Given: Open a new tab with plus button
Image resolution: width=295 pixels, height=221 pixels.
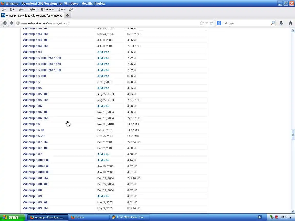Looking at the screenshot, I should [68, 15].
